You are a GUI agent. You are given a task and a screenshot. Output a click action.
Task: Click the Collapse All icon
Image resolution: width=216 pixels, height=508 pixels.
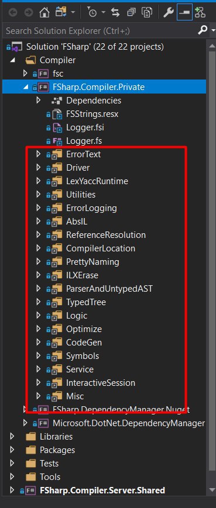pyautogui.click(x=131, y=13)
